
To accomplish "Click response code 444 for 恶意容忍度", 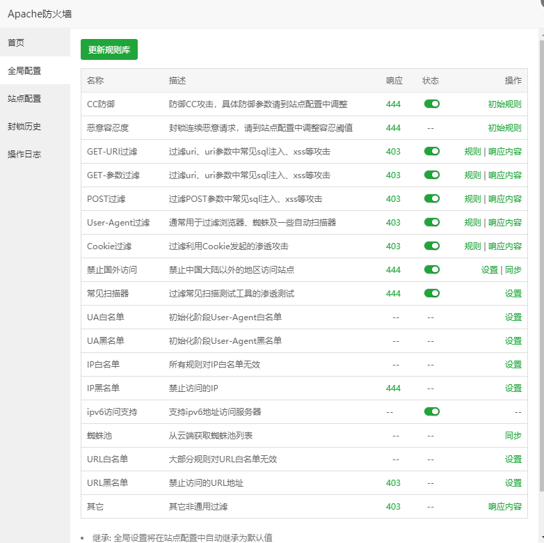I will click(393, 128).
